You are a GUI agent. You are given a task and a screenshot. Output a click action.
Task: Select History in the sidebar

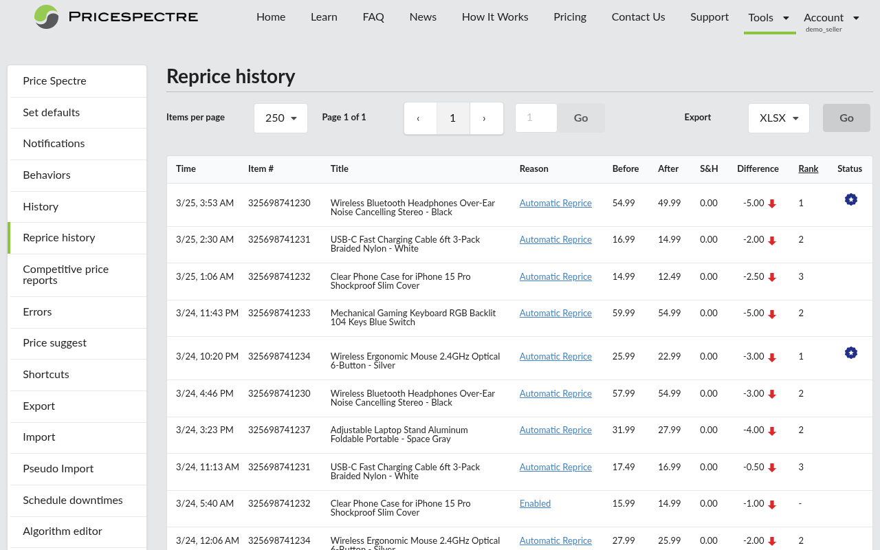click(41, 206)
